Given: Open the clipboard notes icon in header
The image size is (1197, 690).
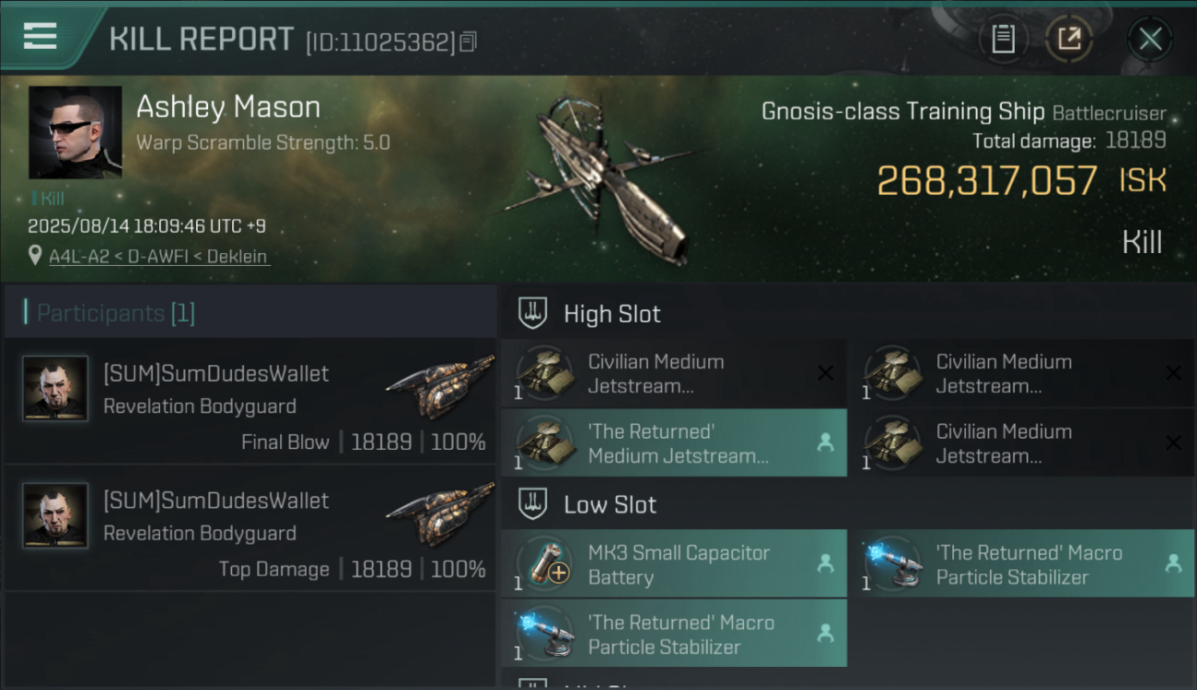Looking at the screenshot, I should (x=1003, y=40).
